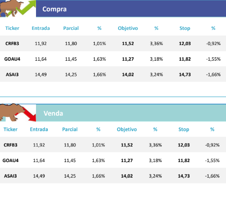226x200 pixels.
Task: Click stop value 12,03 in the Venda table
Action: point(184,145)
